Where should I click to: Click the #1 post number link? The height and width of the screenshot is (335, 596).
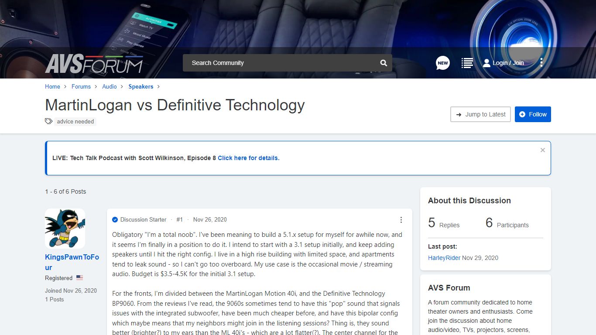coord(180,219)
